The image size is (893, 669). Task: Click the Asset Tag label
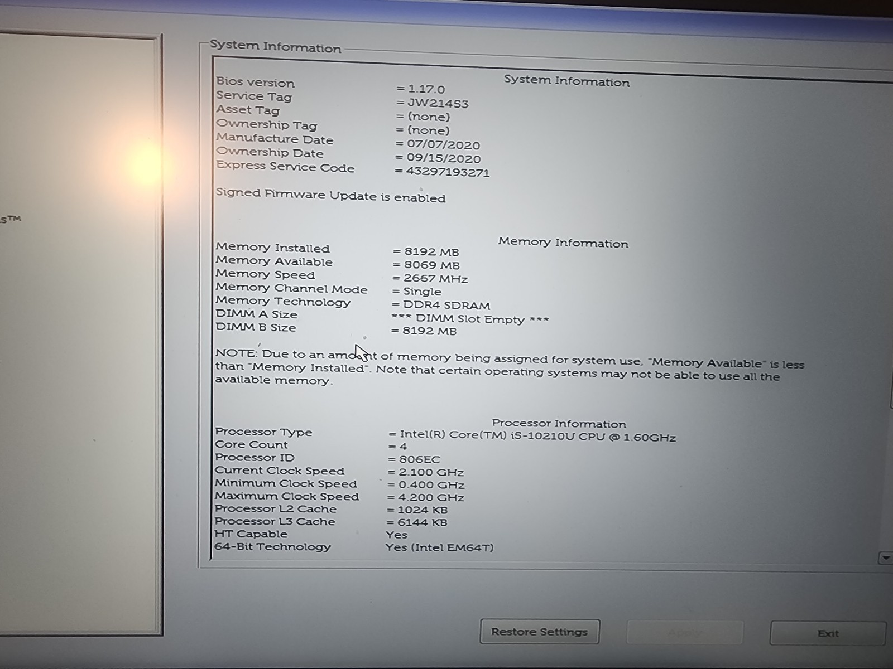[248, 110]
